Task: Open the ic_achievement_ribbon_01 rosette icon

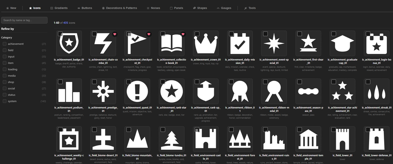Action: 240,91
